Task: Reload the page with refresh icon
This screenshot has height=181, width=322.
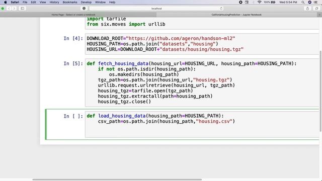Action: [x=221, y=9]
